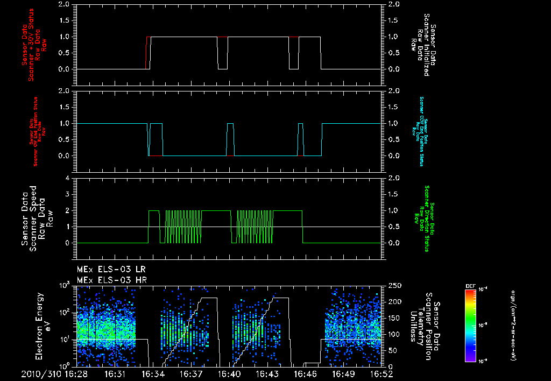This screenshot has width=551, height=381.
Task: Click the '16:40' time axis label
Action: point(229,374)
